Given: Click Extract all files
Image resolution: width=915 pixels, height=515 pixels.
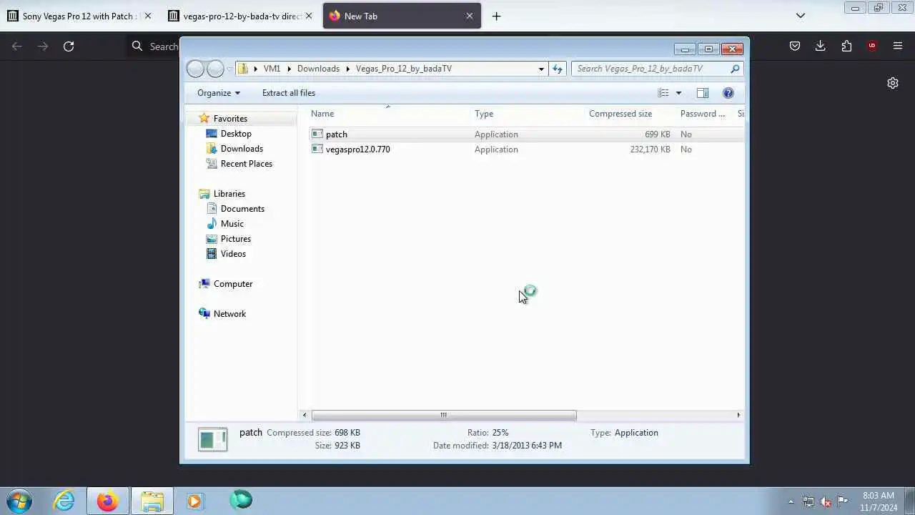Looking at the screenshot, I should pyautogui.click(x=289, y=93).
